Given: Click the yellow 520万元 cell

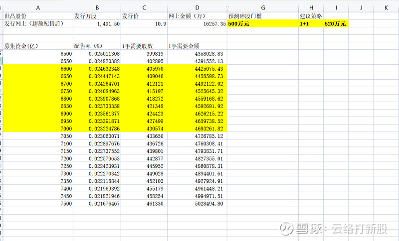Looking at the screenshot, I should (x=335, y=23).
